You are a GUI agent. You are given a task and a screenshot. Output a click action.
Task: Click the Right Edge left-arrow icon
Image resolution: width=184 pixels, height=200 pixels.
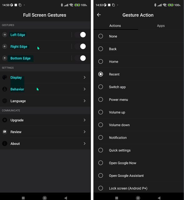click(x=5, y=47)
